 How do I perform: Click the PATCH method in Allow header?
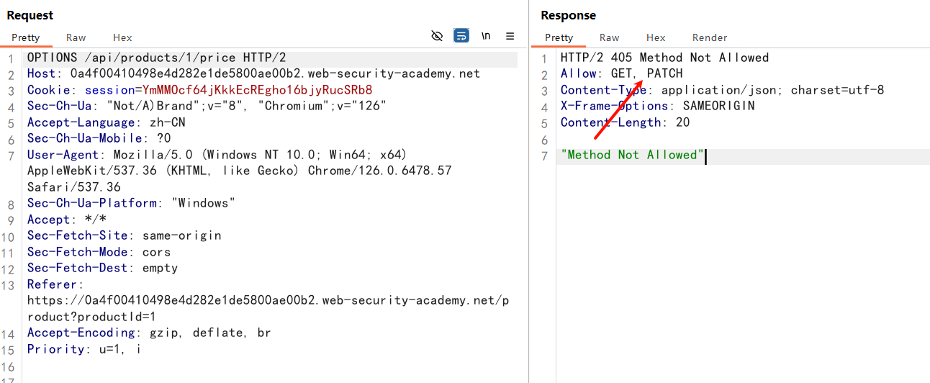[664, 73]
